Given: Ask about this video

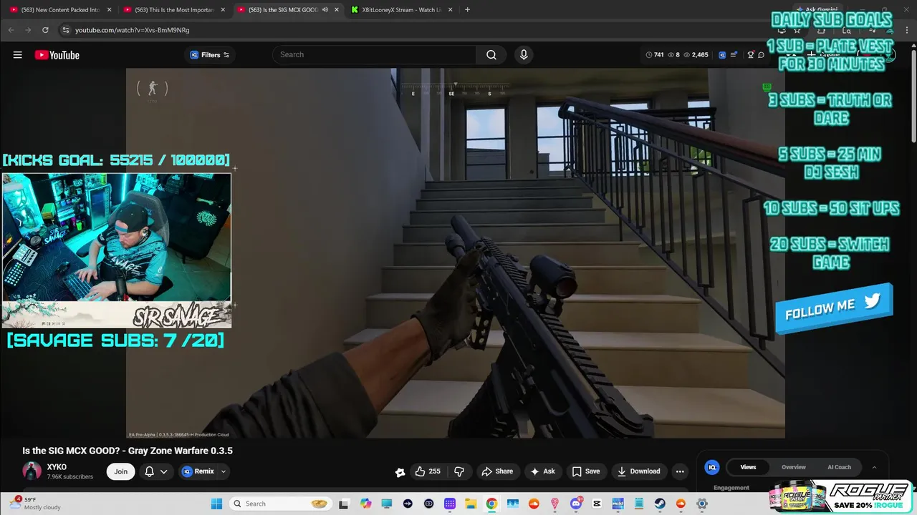Looking at the screenshot, I should (542, 471).
